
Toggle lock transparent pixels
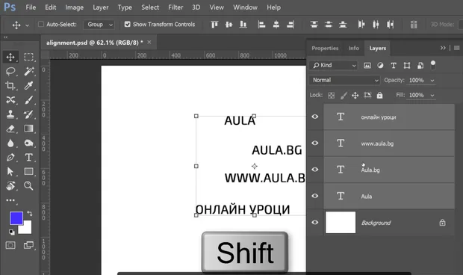(332, 95)
